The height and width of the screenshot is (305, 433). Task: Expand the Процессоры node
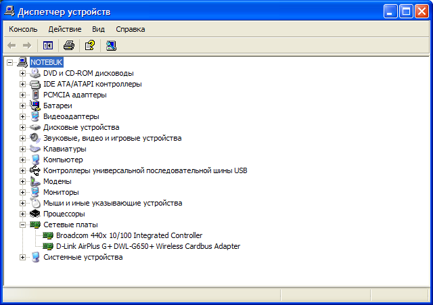point(22,214)
